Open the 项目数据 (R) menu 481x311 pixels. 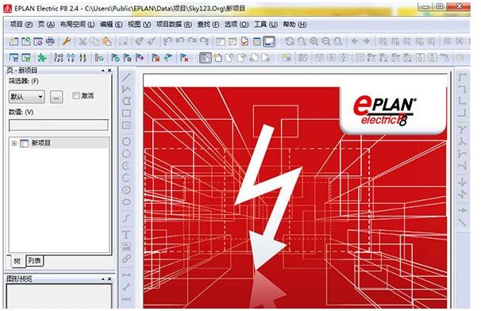(175, 25)
